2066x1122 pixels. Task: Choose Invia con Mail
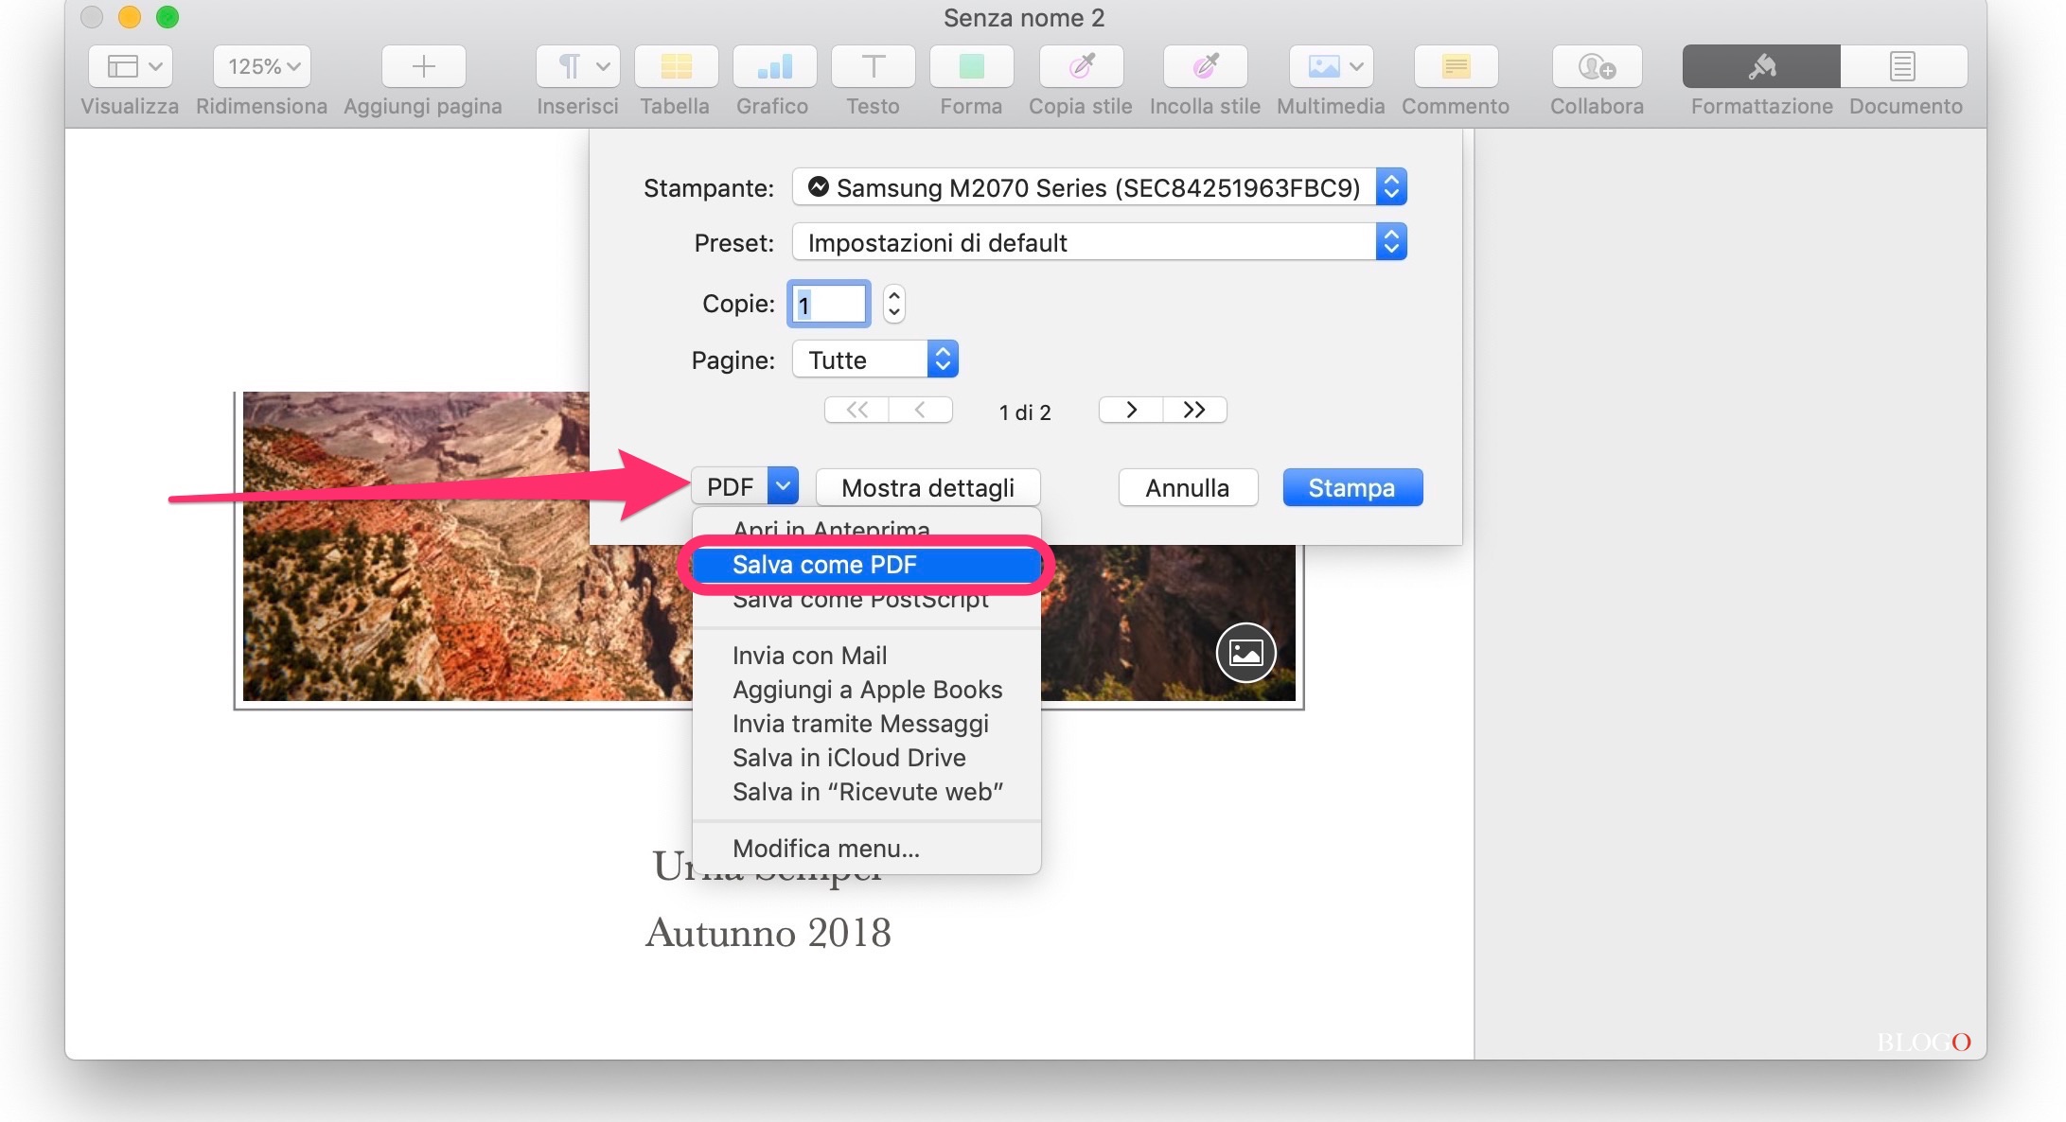coord(866,656)
